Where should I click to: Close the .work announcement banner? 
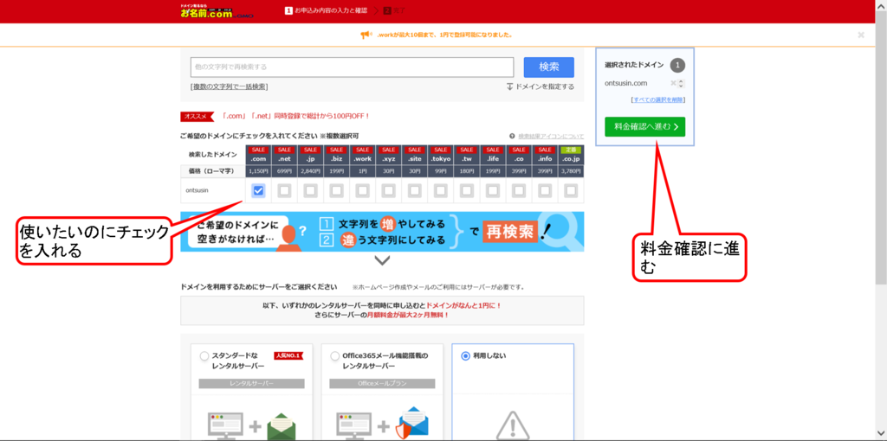tap(860, 35)
